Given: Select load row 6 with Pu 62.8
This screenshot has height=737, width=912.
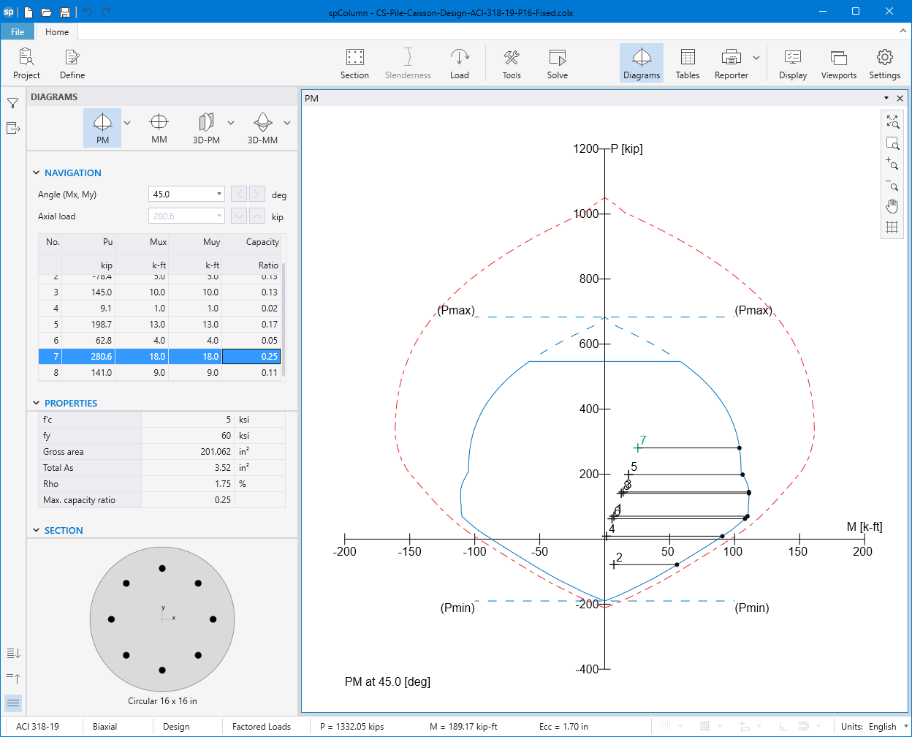Looking at the screenshot, I should 159,340.
